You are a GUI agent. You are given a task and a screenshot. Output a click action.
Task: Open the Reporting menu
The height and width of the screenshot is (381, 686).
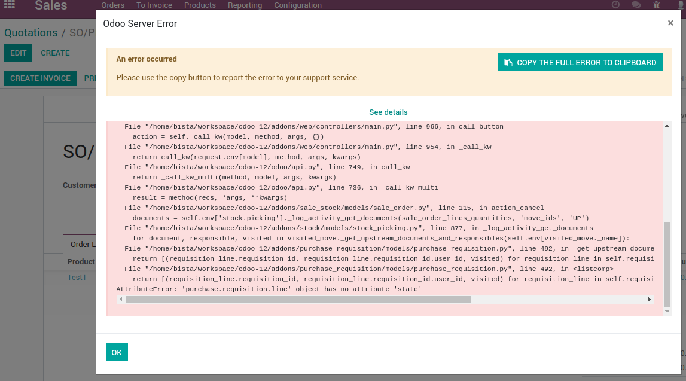245,5
